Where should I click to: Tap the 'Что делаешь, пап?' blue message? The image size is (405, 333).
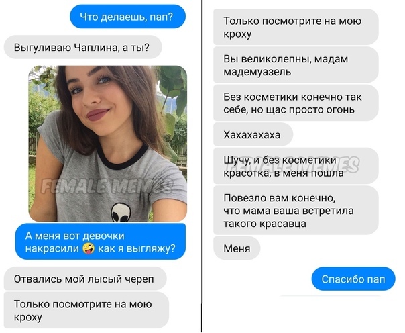[x=128, y=17]
